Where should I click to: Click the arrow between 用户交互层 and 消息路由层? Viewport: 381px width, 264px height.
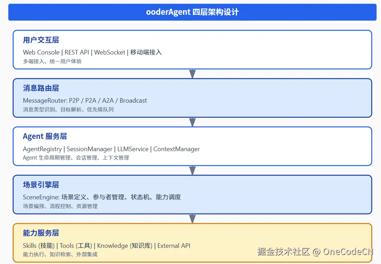(x=192, y=73)
